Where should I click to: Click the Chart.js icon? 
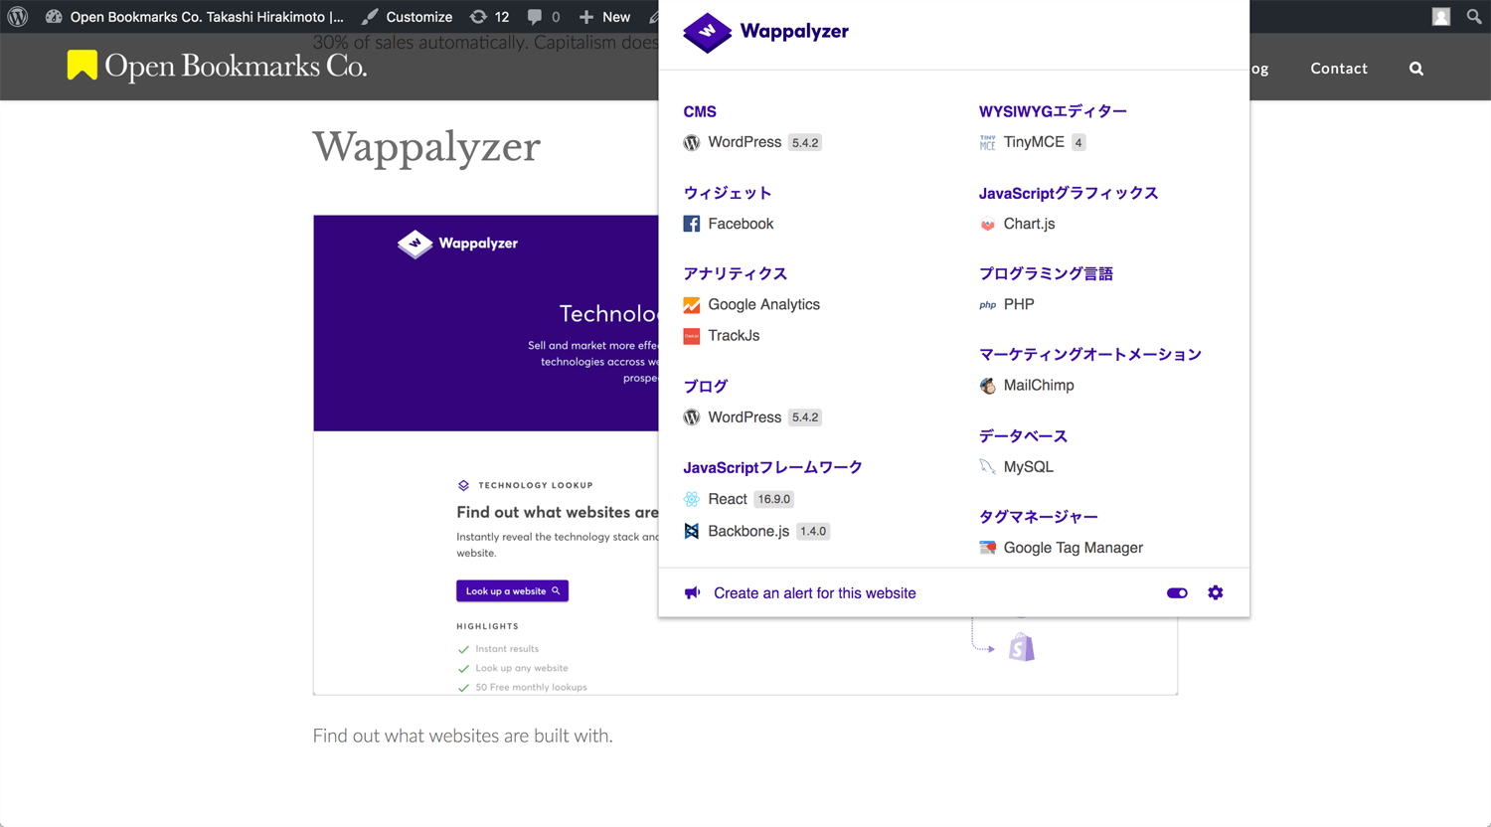(x=987, y=225)
